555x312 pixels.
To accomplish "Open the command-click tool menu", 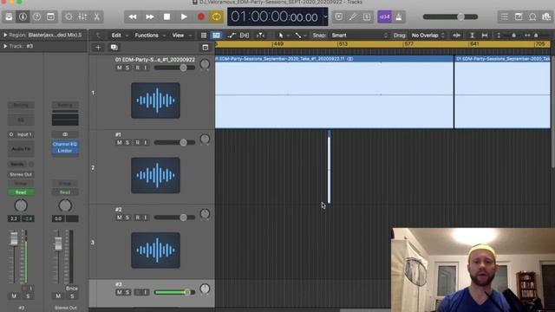I will [x=301, y=35].
